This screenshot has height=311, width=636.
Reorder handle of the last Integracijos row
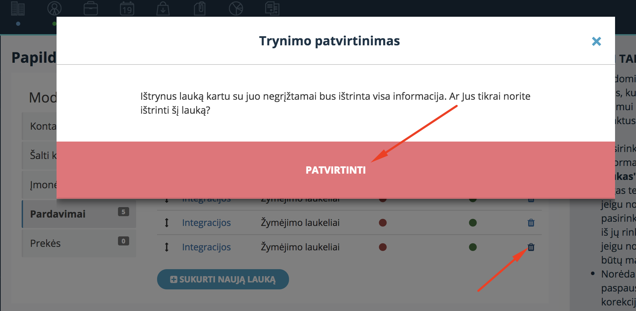167,247
